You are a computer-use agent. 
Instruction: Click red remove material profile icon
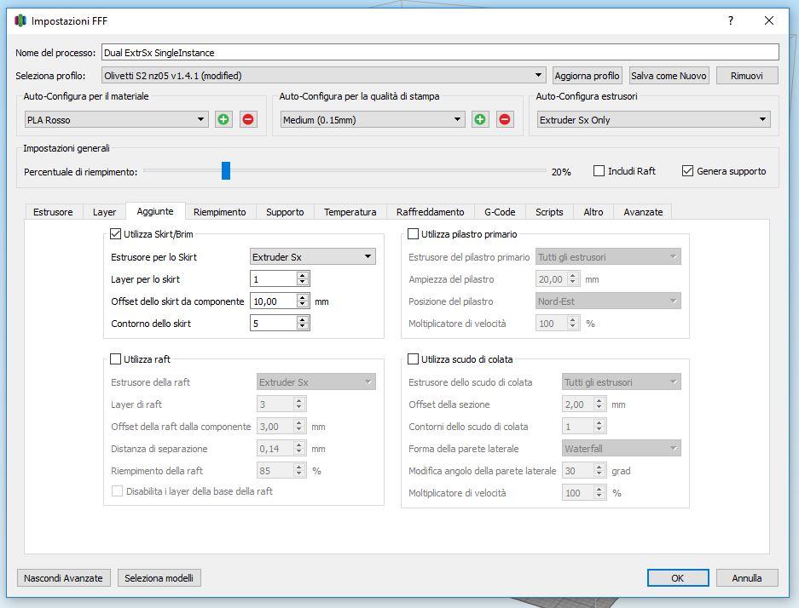click(x=248, y=120)
